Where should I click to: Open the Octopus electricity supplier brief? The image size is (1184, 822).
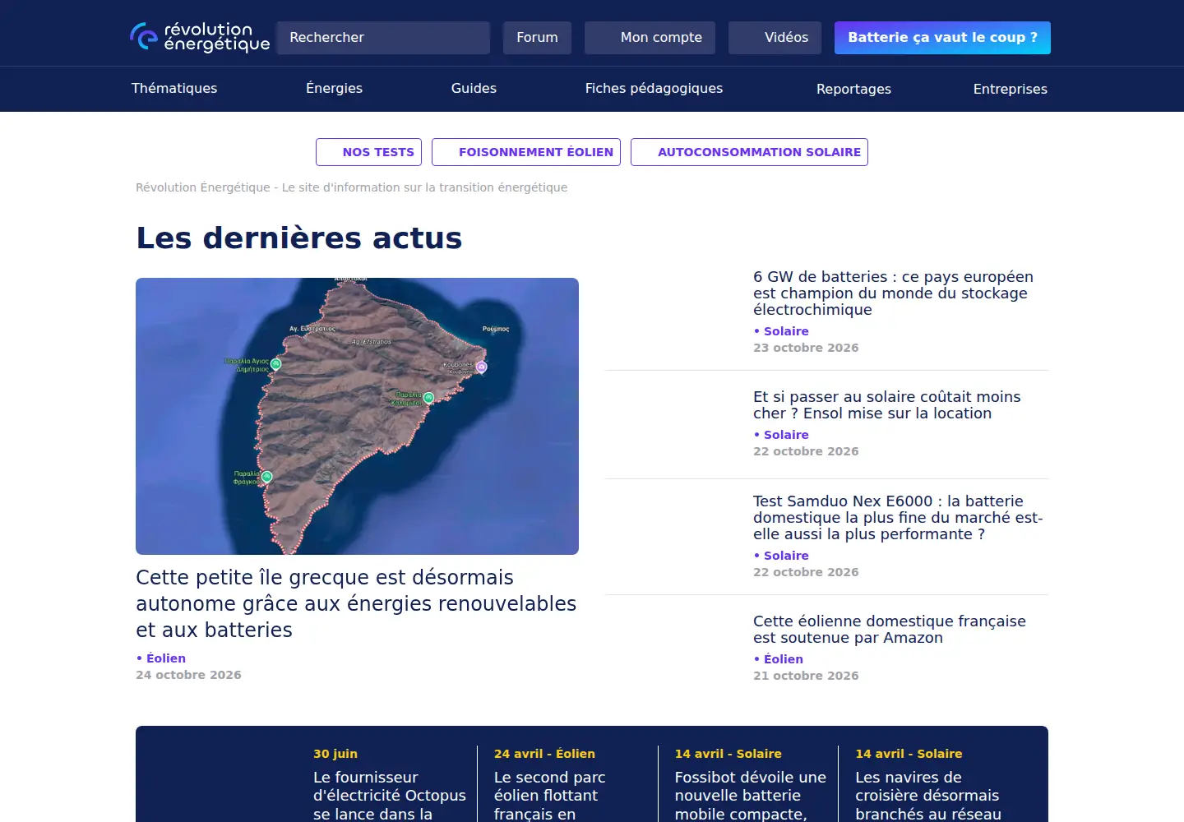point(390,795)
